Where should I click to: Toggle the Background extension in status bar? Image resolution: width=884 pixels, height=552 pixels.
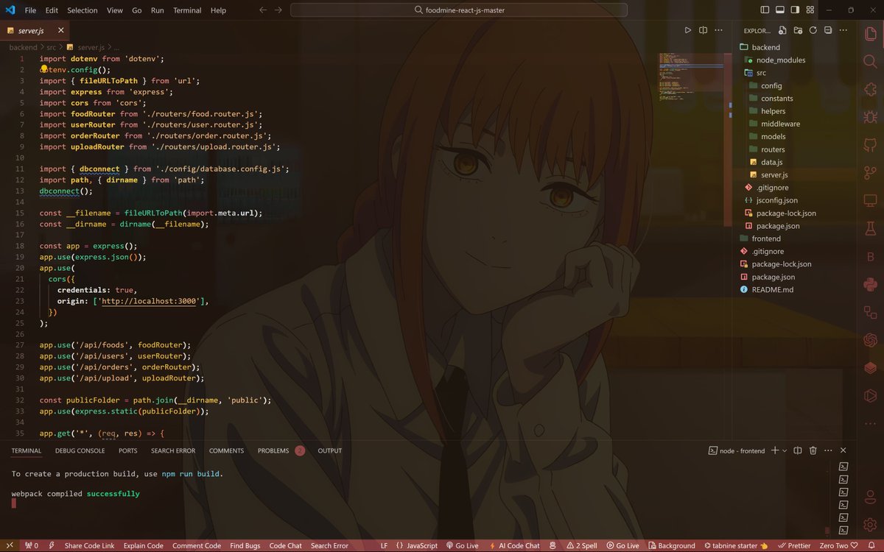pyautogui.click(x=671, y=545)
